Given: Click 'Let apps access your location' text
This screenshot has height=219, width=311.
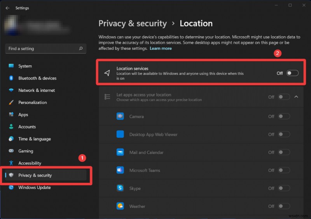Looking at the screenshot, I should coord(143,95).
